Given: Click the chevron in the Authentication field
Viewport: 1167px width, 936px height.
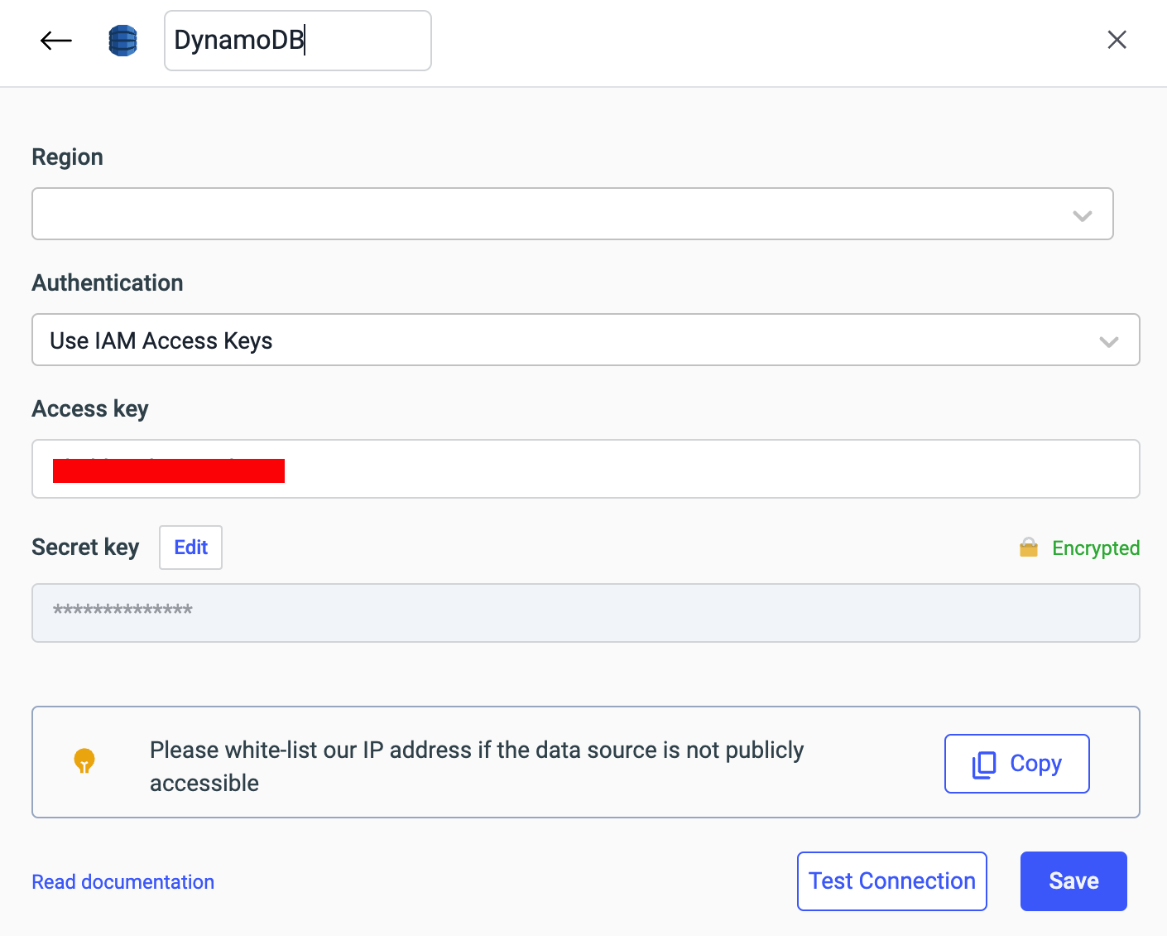Looking at the screenshot, I should tap(1108, 341).
